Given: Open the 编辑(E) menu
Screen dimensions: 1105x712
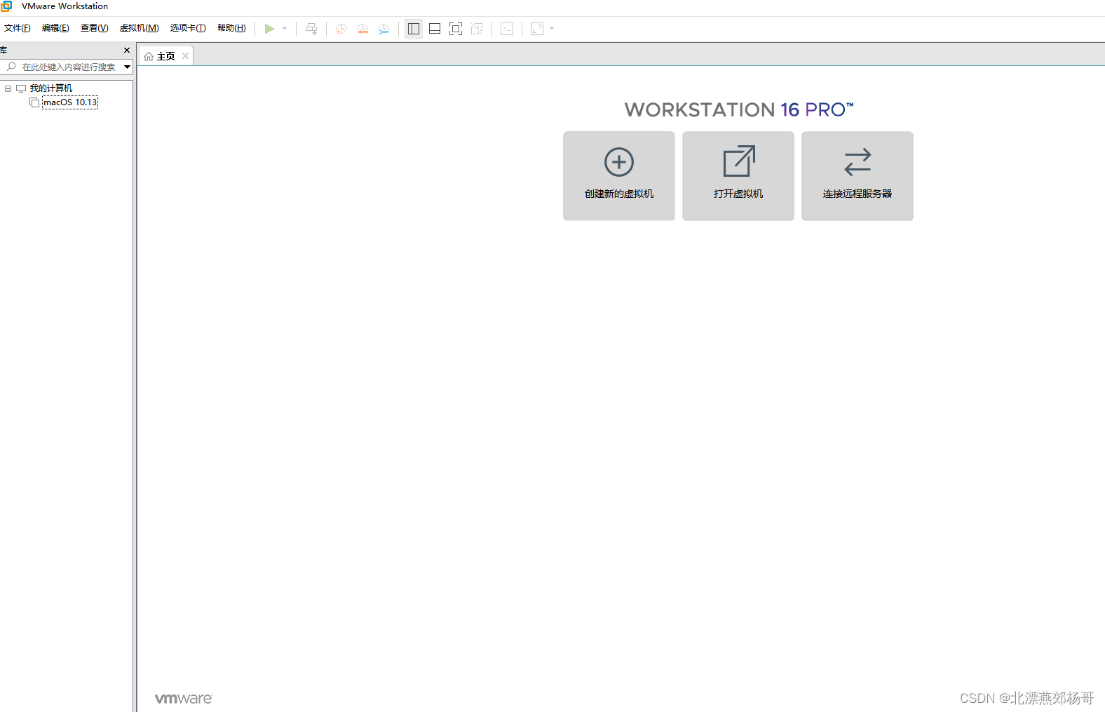Looking at the screenshot, I should point(55,28).
